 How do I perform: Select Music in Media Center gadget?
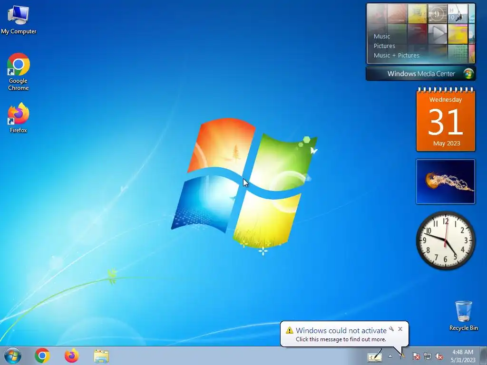tap(382, 36)
